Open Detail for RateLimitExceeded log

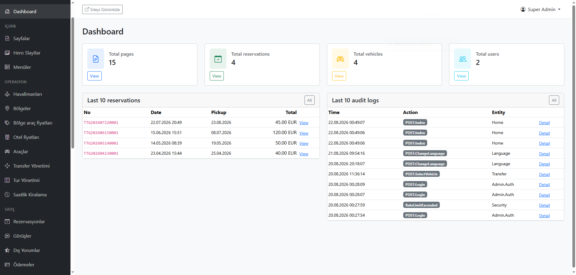point(544,205)
